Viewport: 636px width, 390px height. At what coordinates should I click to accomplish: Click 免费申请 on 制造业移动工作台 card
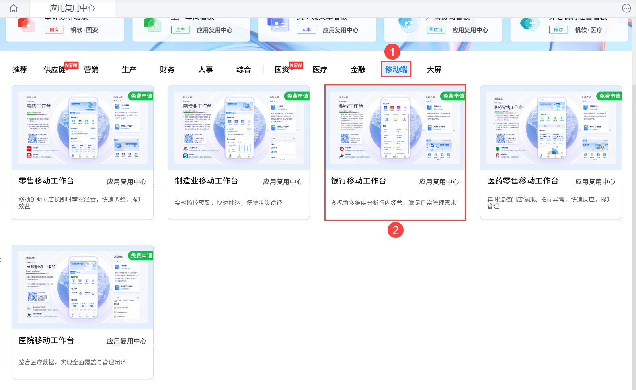297,96
